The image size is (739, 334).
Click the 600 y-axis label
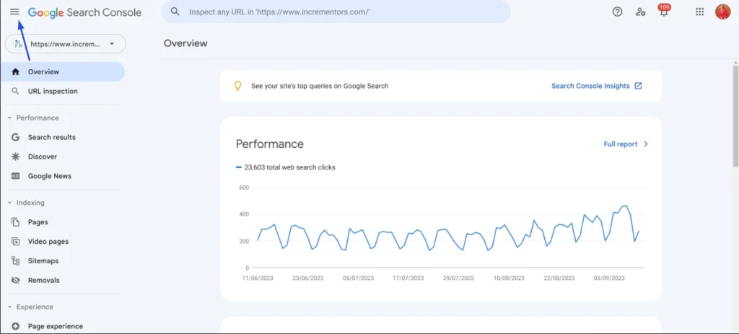coord(244,188)
